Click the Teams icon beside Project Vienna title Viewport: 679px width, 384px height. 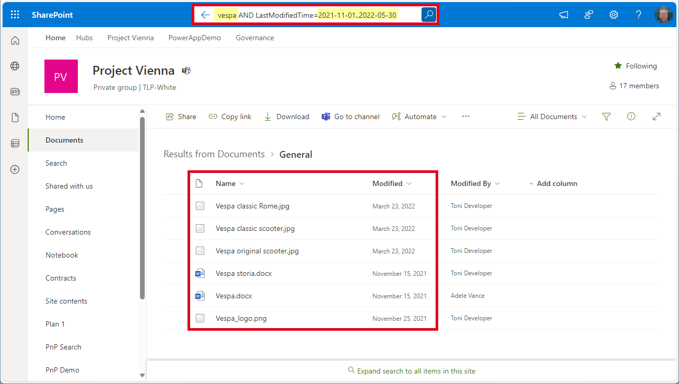186,69
